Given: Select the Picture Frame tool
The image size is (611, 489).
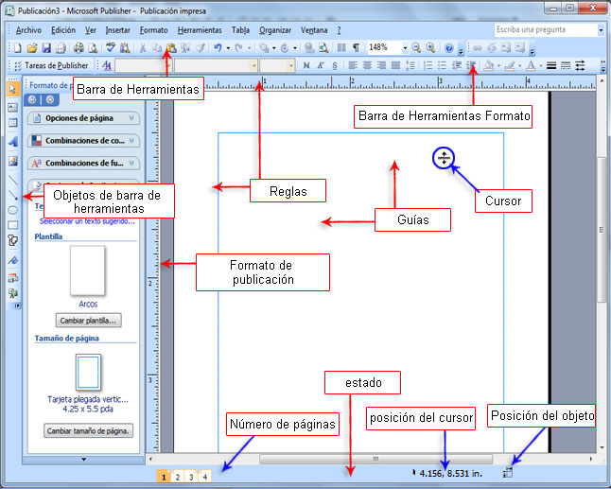Looking at the screenshot, I should 12,161.
